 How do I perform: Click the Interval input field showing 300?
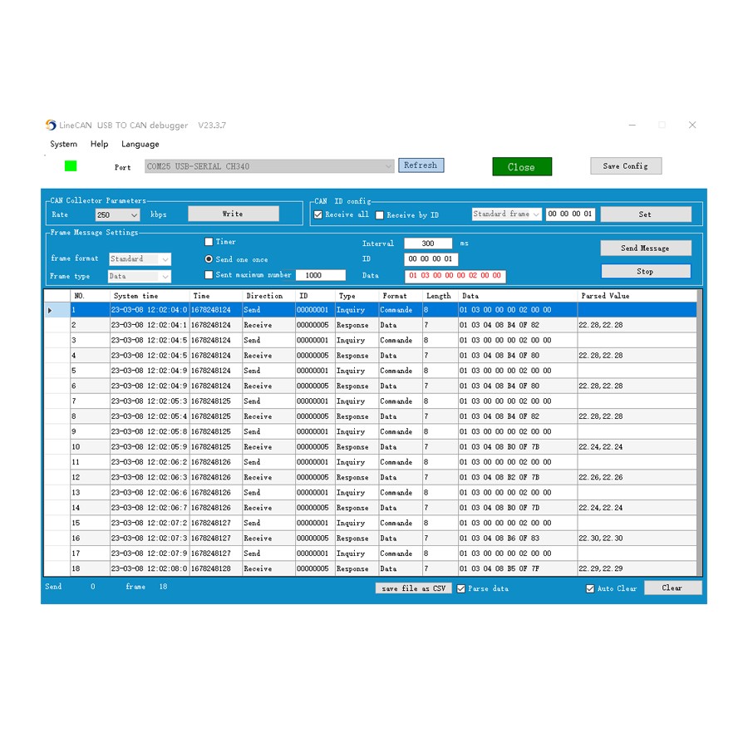coord(428,244)
